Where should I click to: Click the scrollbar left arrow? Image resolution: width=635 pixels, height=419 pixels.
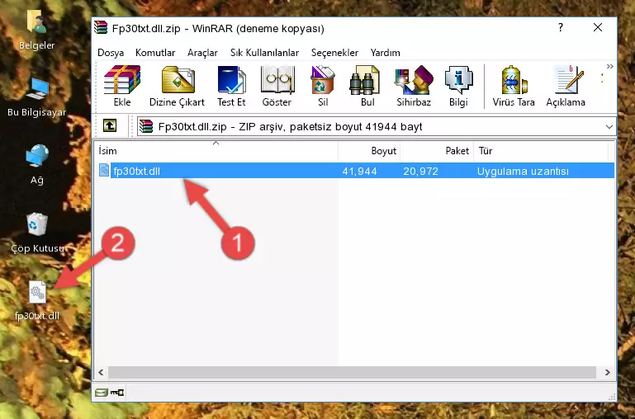click(x=101, y=372)
